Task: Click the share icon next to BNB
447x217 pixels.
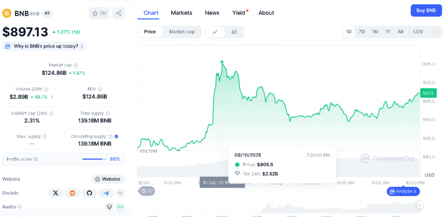Action: pos(118,13)
